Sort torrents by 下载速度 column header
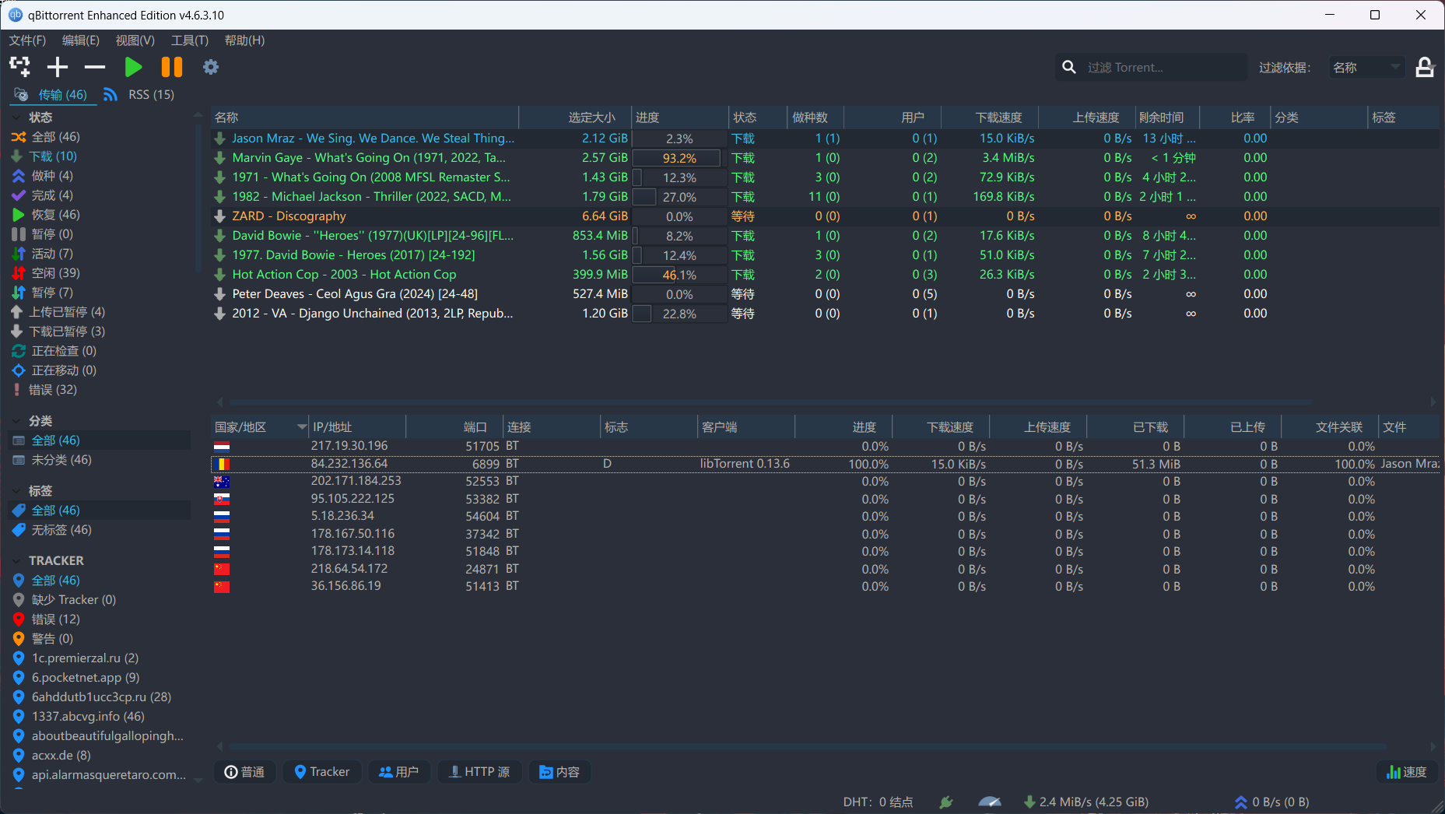Image resolution: width=1445 pixels, height=814 pixels. coord(990,118)
